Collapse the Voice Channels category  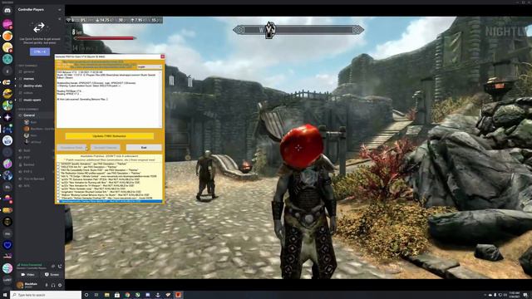click(x=27, y=109)
